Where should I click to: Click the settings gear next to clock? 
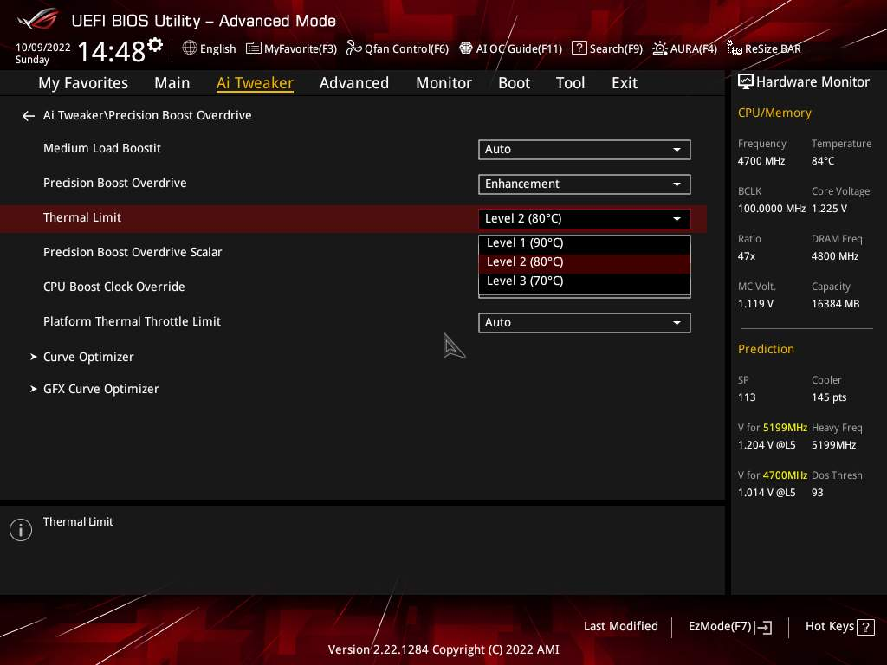[x=155, y=45]
